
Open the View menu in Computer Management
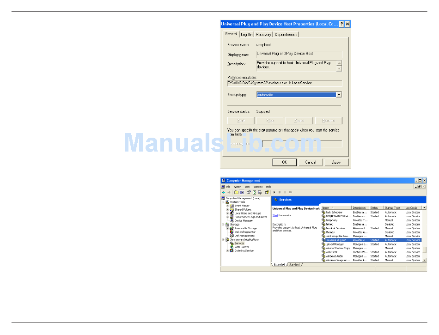[248, 187]
